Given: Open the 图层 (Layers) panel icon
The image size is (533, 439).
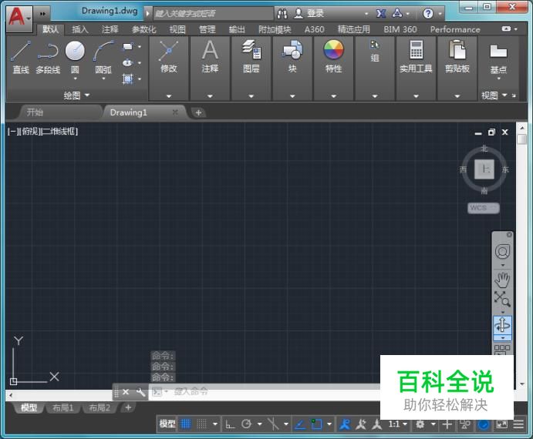Looking at the screenshot, I should click(251, 51).
